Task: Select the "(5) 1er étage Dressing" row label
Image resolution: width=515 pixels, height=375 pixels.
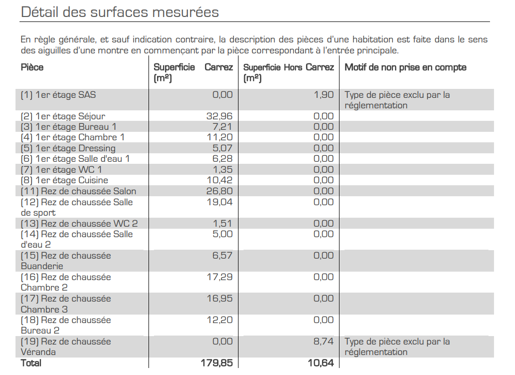Action: coord(68,148)
